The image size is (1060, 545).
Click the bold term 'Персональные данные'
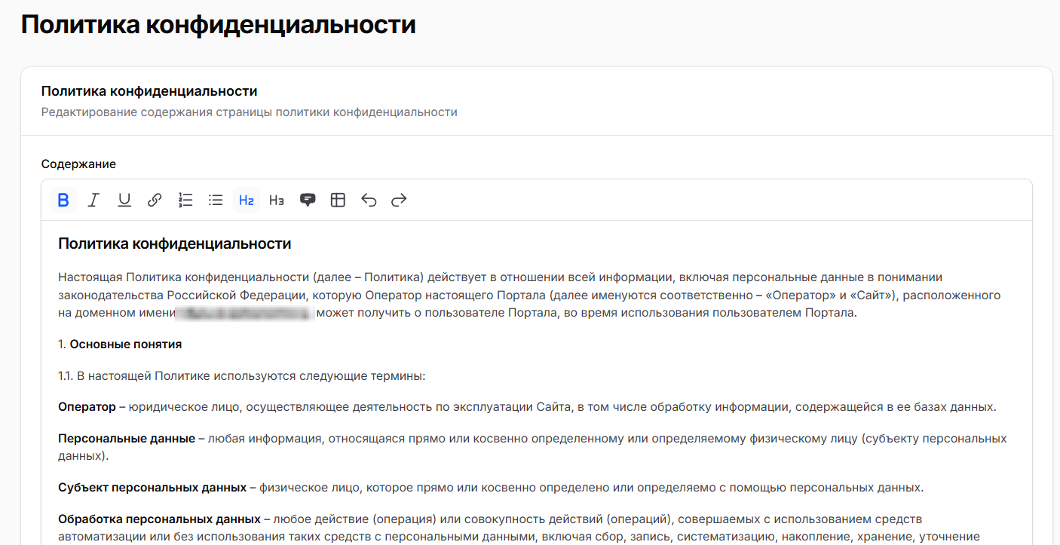point(127,438)
